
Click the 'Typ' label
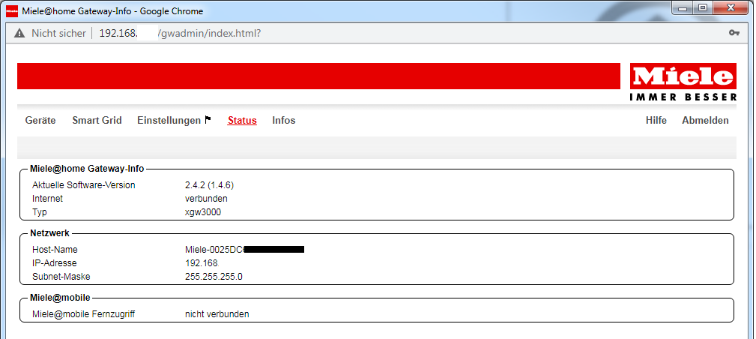40,212
